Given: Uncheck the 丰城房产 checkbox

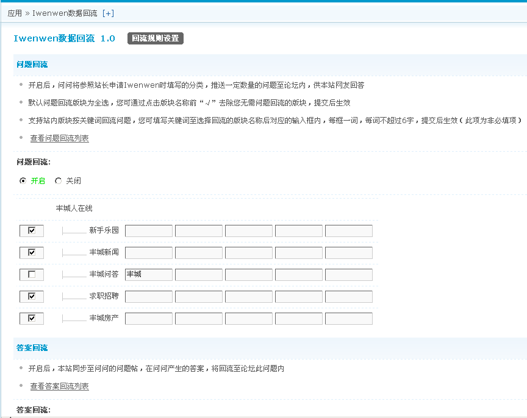Looking at the screenshot, I should point(32,318).
